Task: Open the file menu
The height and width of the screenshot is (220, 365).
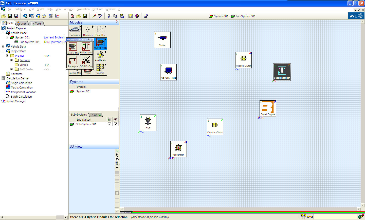Action: pos(10,9)
